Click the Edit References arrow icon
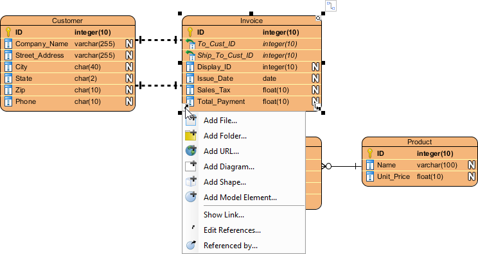The width and height of the screenshot is (478, 254). pos(193,227)
